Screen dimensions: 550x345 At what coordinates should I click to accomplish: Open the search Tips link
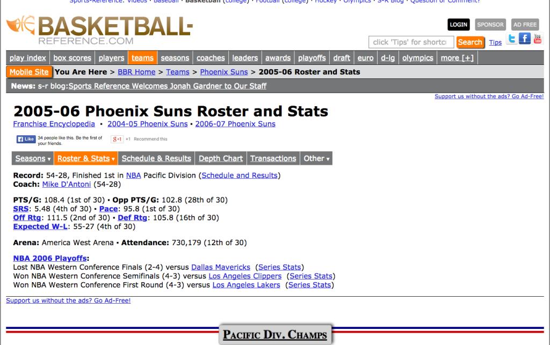495,42
